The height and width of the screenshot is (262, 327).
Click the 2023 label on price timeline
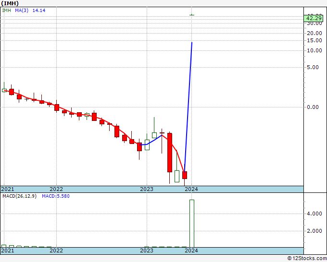coord(147,189)
